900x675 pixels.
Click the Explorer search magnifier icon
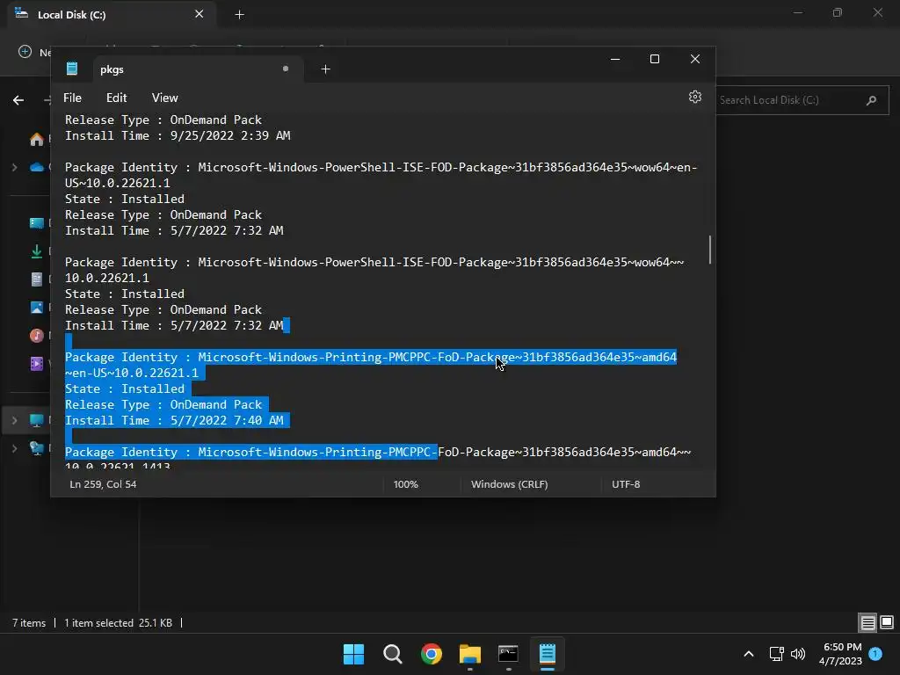871,100
